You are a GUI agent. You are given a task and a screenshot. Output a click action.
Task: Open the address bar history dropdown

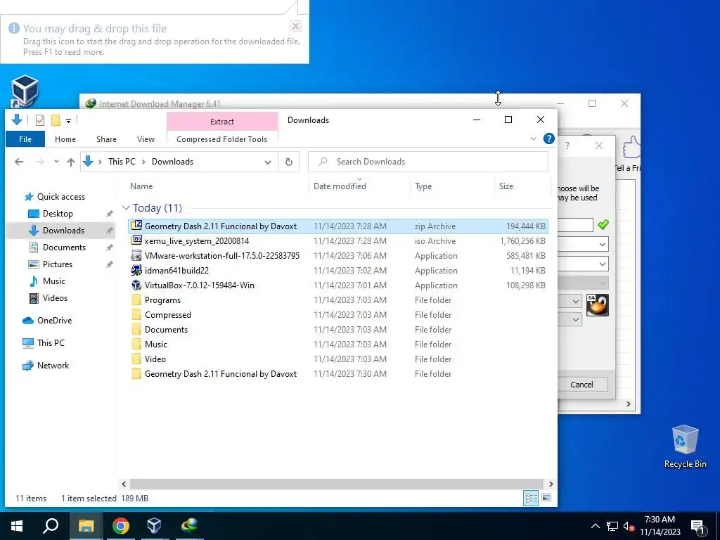[x=268, y=162]
